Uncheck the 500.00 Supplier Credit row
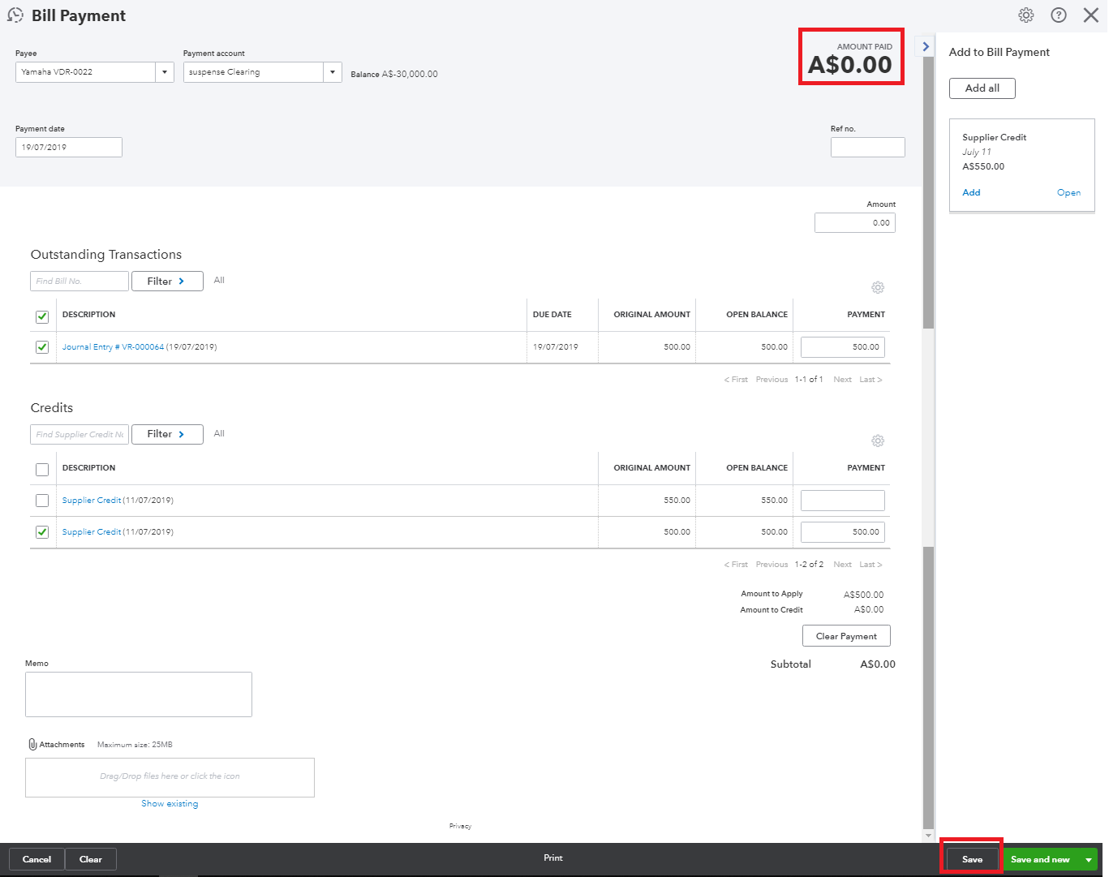1109x877 pixels. (42, 532)
